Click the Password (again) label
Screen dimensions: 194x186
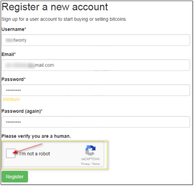coord(22,111)
